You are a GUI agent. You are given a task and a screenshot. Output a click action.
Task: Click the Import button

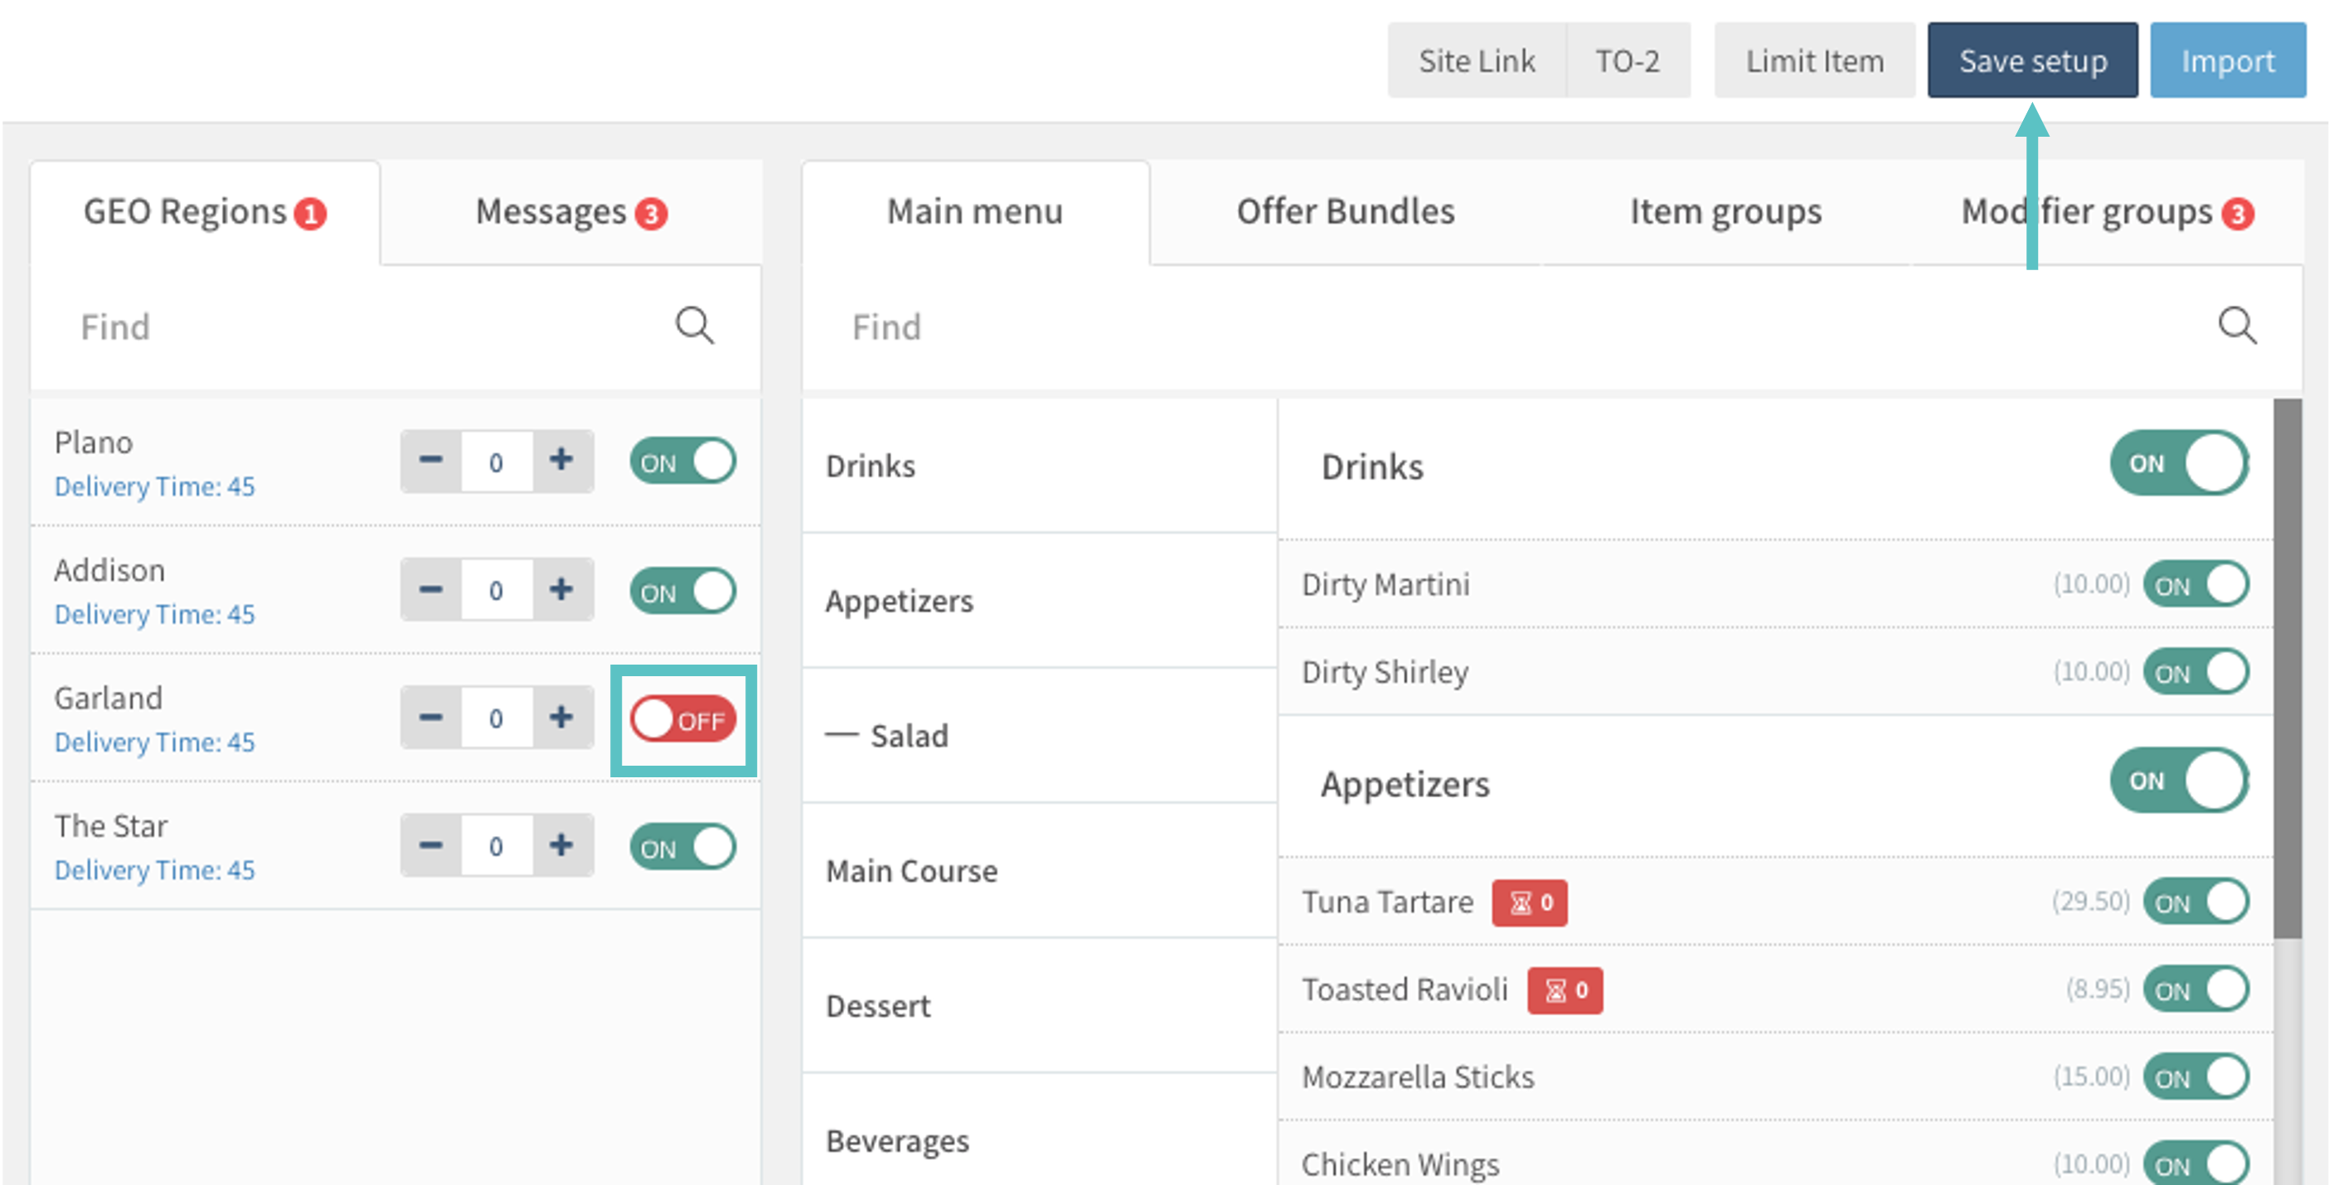coord(2227,60)
